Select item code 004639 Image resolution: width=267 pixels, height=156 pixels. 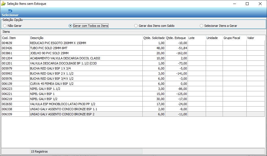[7, 43]
